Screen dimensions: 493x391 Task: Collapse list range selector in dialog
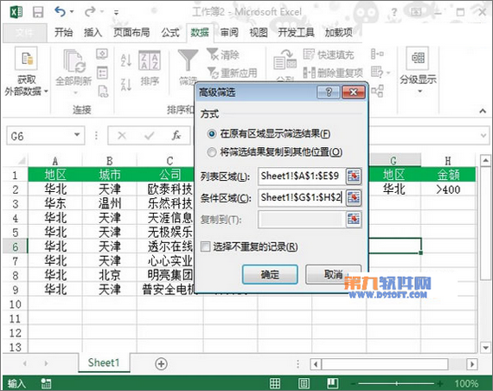[354, 176]
